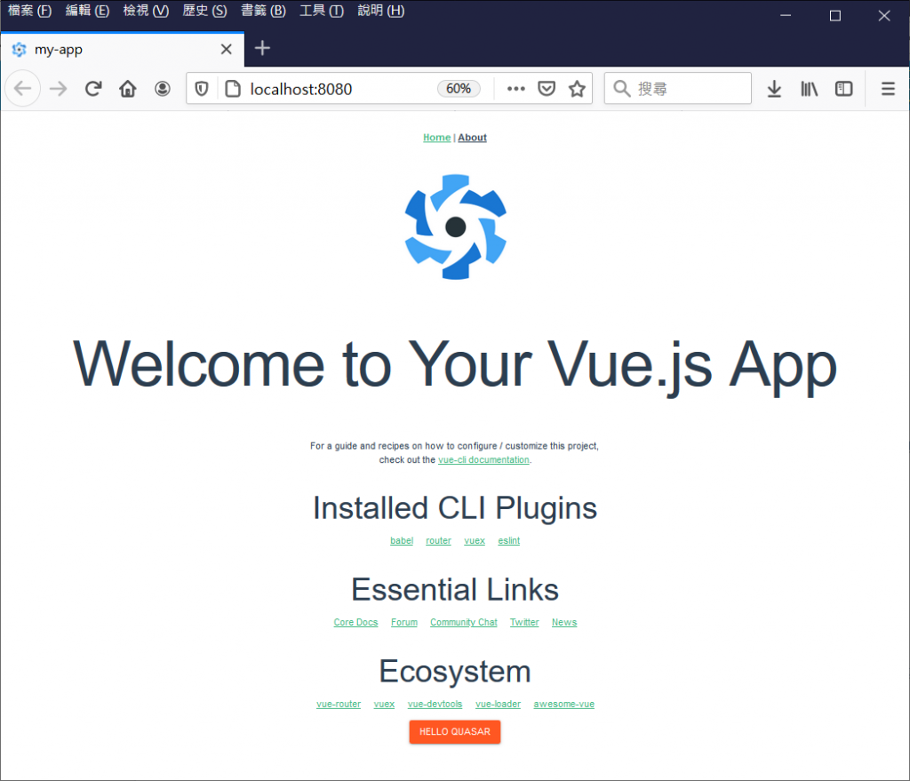
Task: Open the 檢視 (V) menu
Action: 146,11
